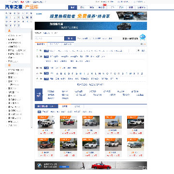Open the dark blue banner ad under the slogan banner

(x=91, y=26)
